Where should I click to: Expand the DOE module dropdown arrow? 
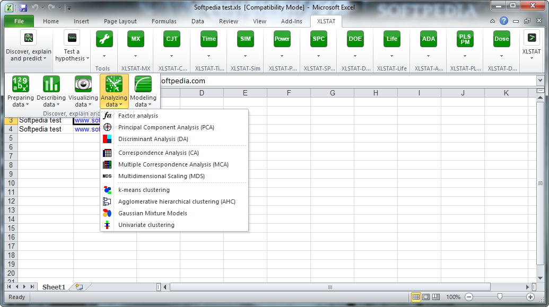355,56
